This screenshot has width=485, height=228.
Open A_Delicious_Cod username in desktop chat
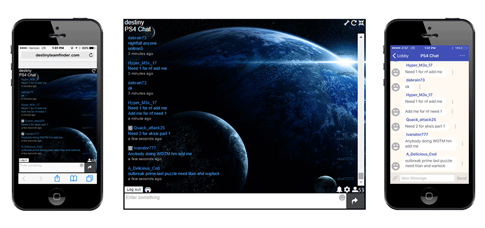[144, 168]
